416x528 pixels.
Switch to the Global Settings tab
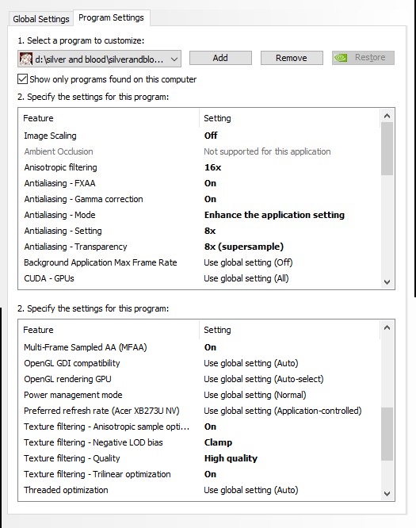click(40, 19)
